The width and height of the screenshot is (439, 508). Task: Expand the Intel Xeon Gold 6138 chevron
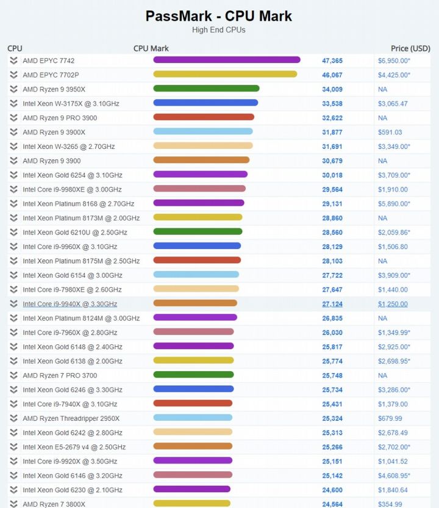[13, 361]
